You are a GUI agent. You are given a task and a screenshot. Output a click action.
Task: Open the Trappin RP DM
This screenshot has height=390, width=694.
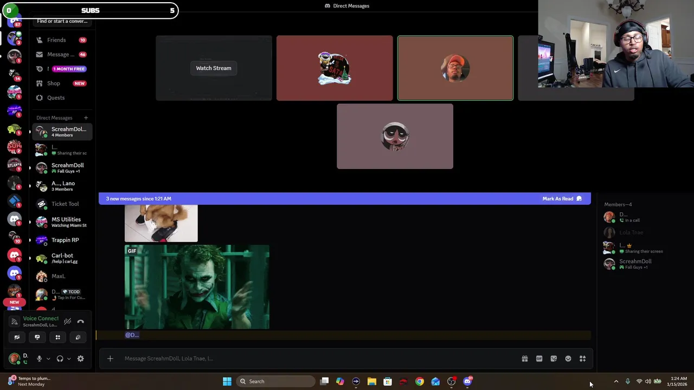tap(62, 240)
